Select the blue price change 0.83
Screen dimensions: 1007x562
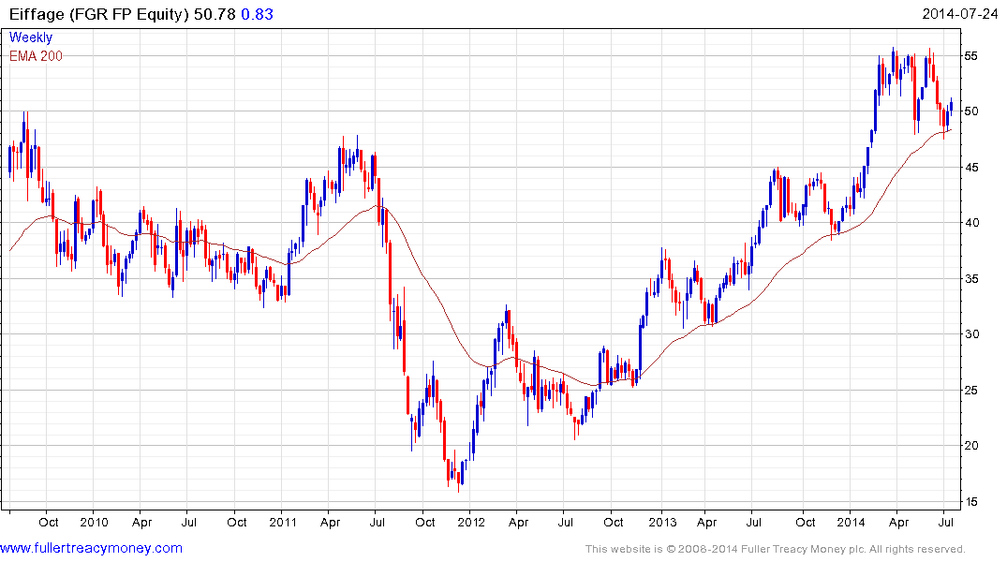click(257, 14)
